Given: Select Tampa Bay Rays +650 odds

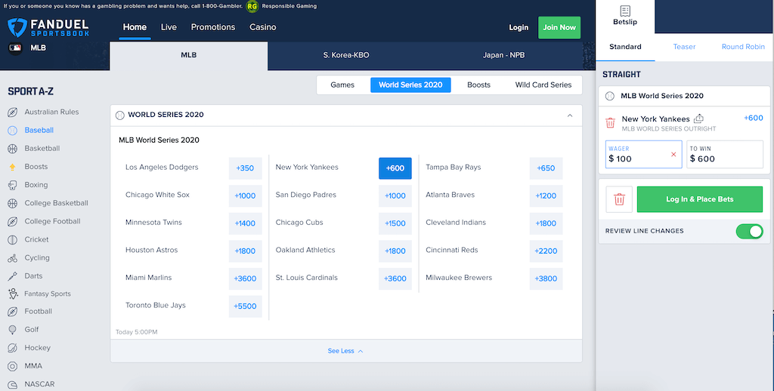Looking at the screenshot, I should pyautogui.click(x=546, y=168).
